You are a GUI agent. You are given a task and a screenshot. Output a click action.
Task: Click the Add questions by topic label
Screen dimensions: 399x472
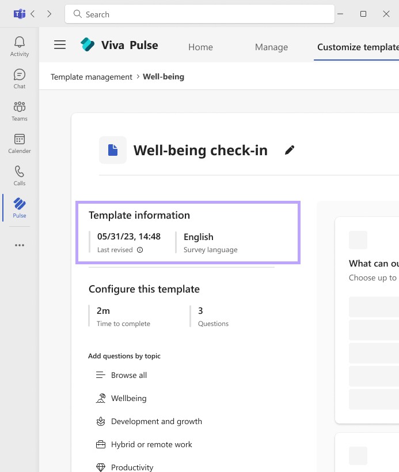coord(124,356)
